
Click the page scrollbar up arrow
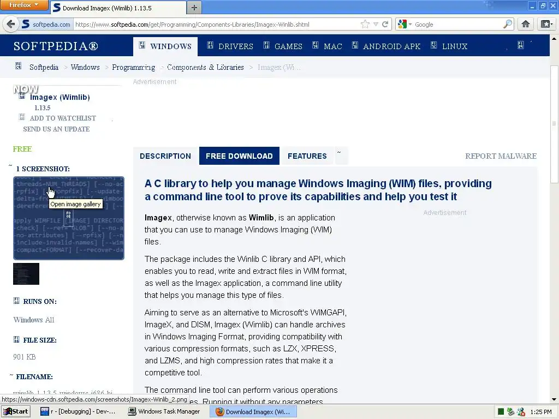pyautogui.click(x=554, y=39)
